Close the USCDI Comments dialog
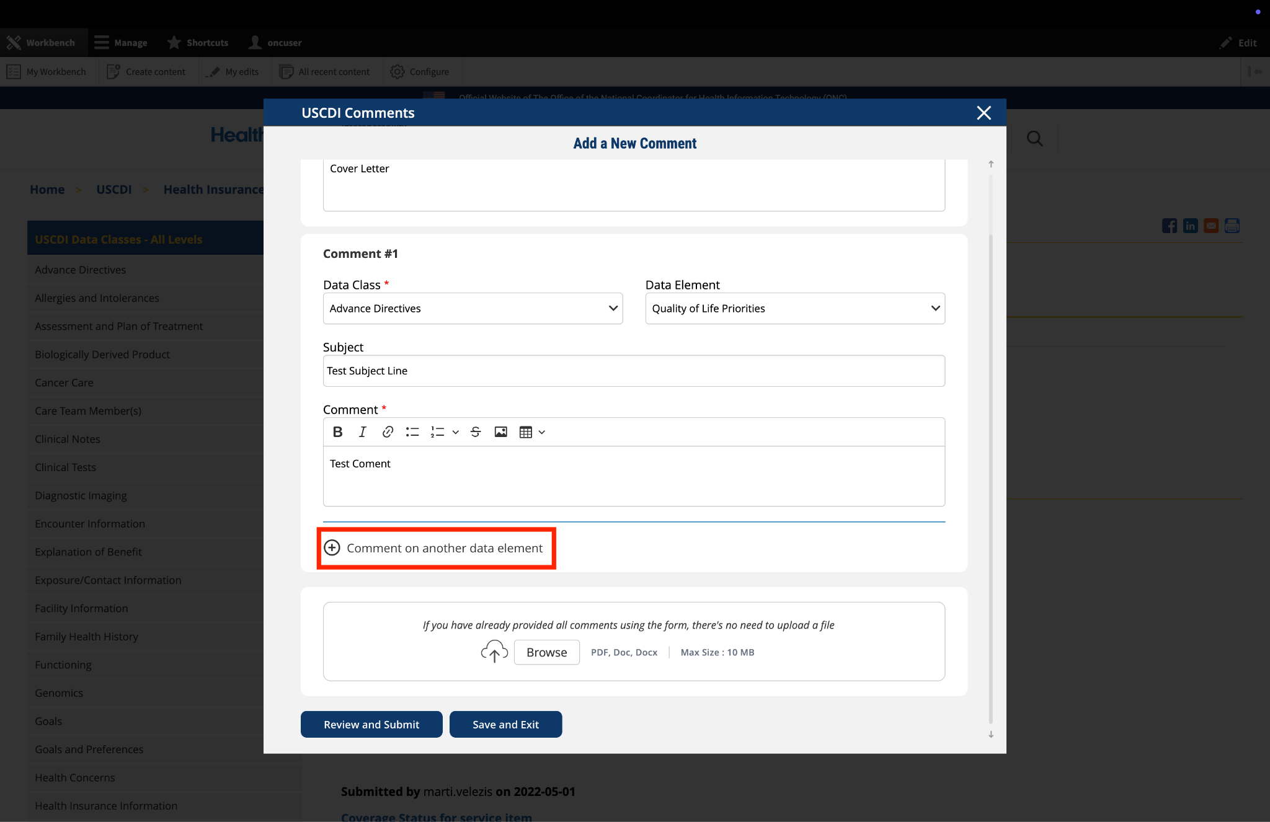1270x822 pixels. coord(984,113)
